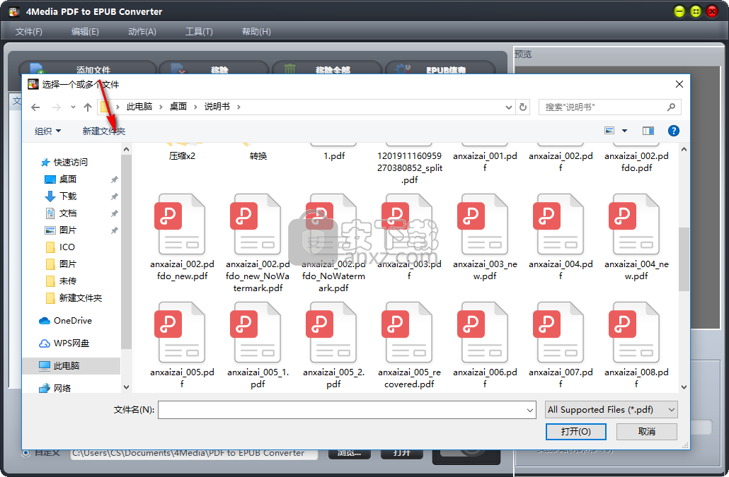Select 网络 in the navigation pane
The image size is (729, 477).
[x=55, y=388]
